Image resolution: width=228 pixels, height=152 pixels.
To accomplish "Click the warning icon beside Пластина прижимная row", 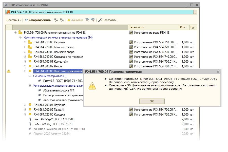I will tap(9, 71).
